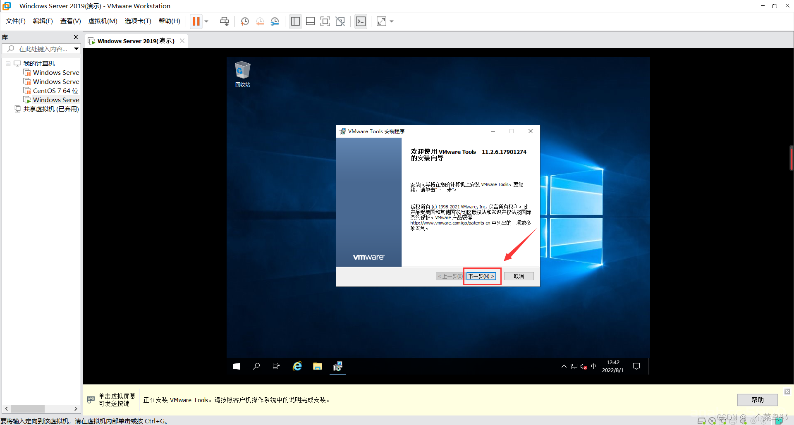Select the Windows Server 2019(演示) tab
This screenshot has height=425, width=794.
pos(136,41)
